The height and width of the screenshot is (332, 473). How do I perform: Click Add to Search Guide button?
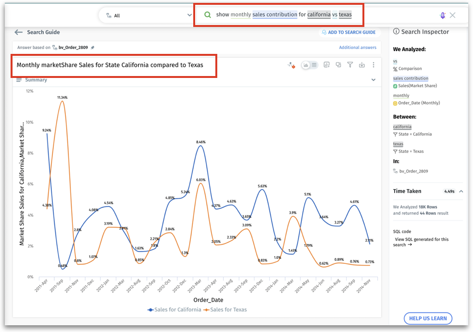pos(348,32)
